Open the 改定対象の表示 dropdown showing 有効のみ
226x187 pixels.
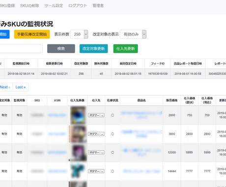tap(133, 34)
